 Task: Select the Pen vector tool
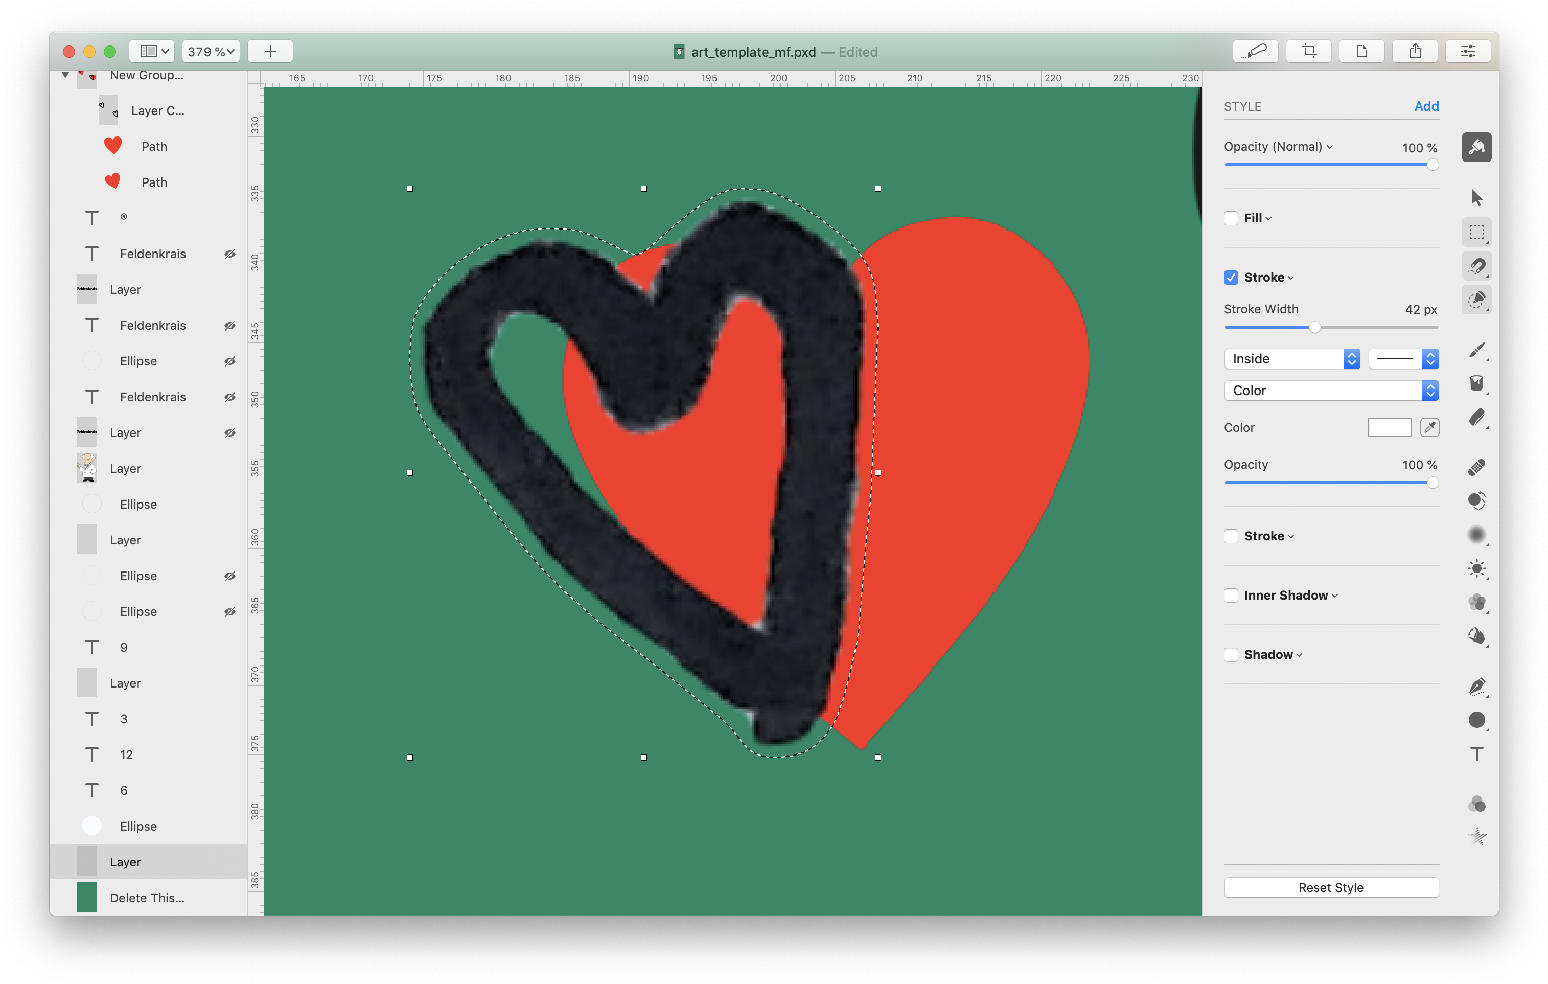tap(1476, 686)
